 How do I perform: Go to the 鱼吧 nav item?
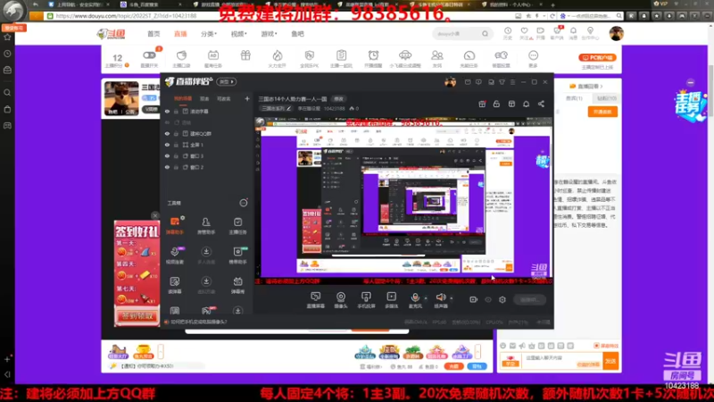[297, 34]
